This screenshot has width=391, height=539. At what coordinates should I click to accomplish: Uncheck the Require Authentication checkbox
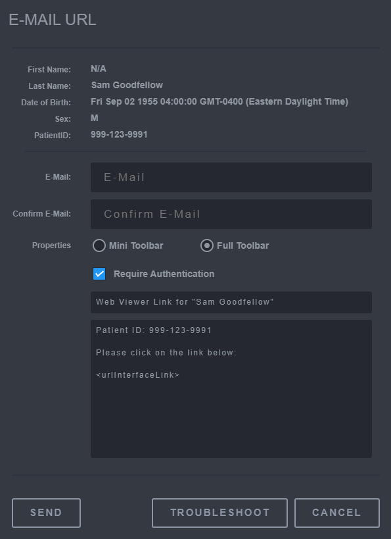[99, 273]
